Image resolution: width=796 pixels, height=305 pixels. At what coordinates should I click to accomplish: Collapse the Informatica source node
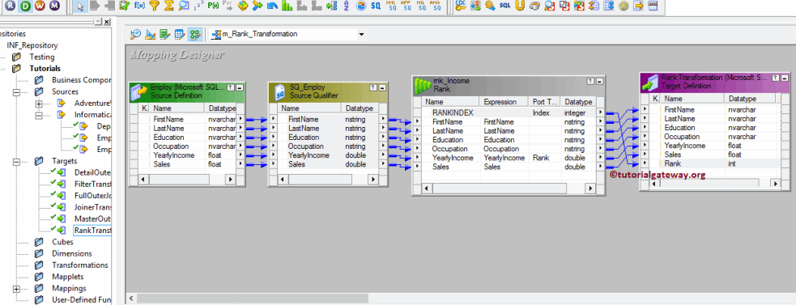(x=39, y=115)
